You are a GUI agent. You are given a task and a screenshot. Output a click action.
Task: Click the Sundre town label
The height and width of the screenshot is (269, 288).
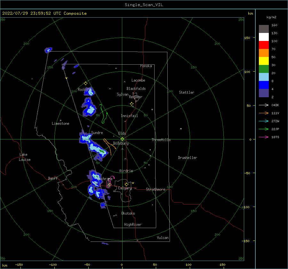(x=97, y=132)
